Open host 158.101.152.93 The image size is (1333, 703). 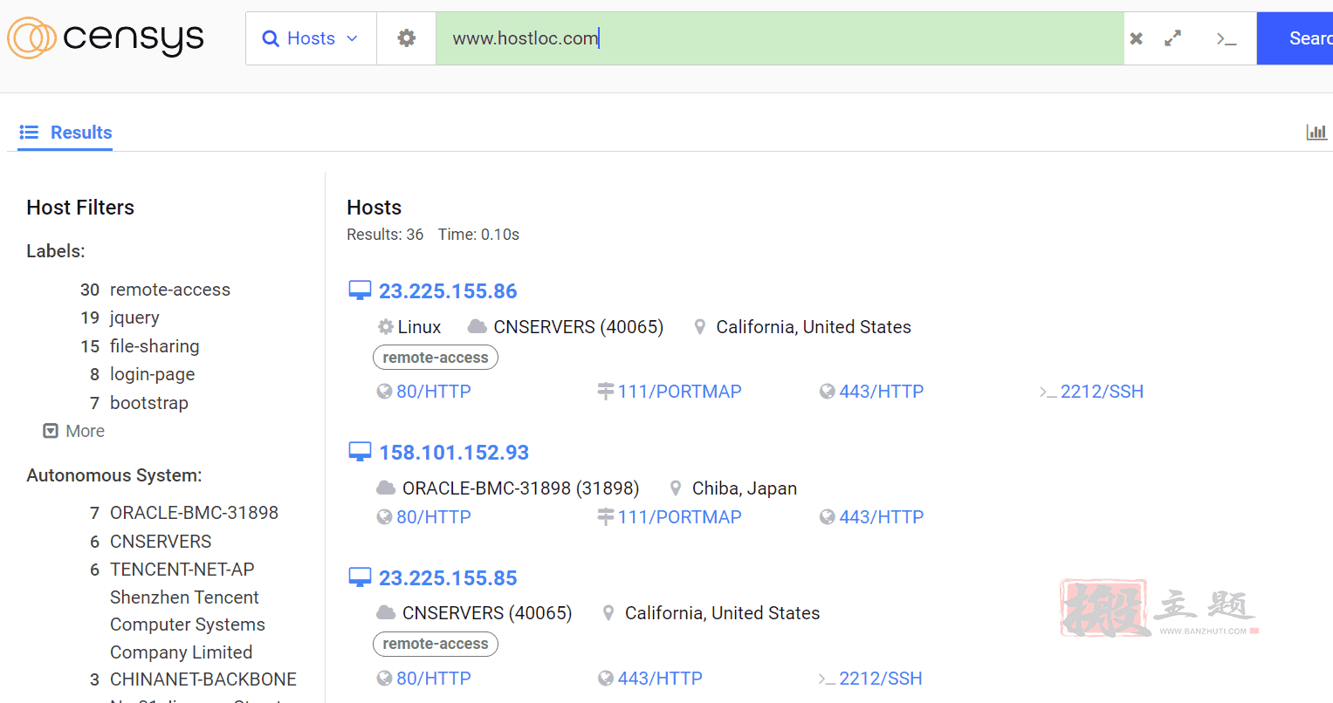(x=454, y=453)
